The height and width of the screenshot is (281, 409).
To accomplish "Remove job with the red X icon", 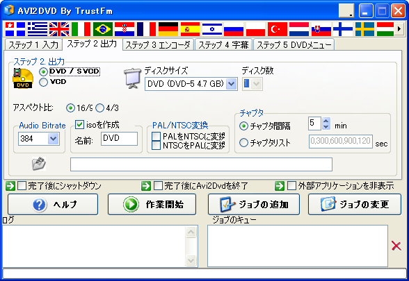I will click(x=396, y=246).
